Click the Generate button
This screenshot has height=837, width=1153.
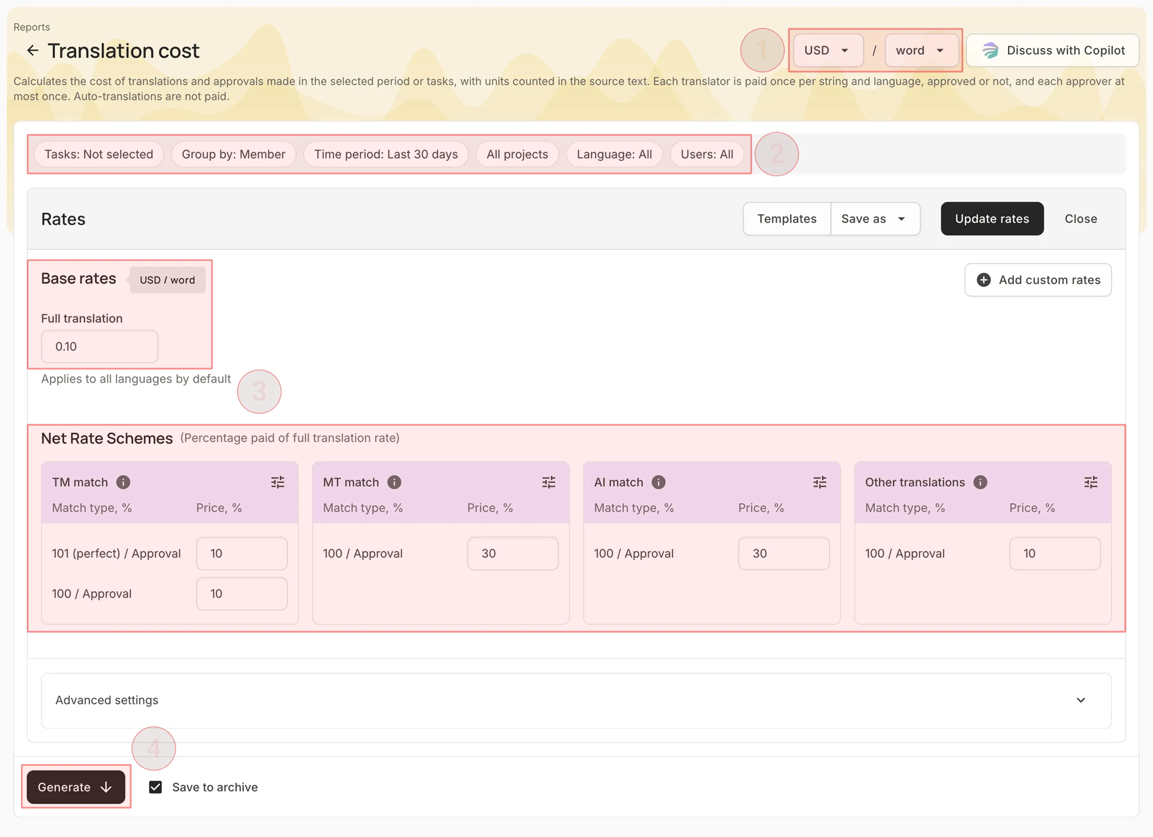pos(76,787)
